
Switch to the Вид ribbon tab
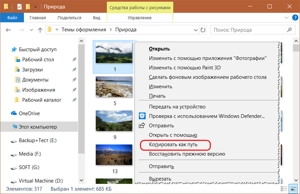click(97, 18)
